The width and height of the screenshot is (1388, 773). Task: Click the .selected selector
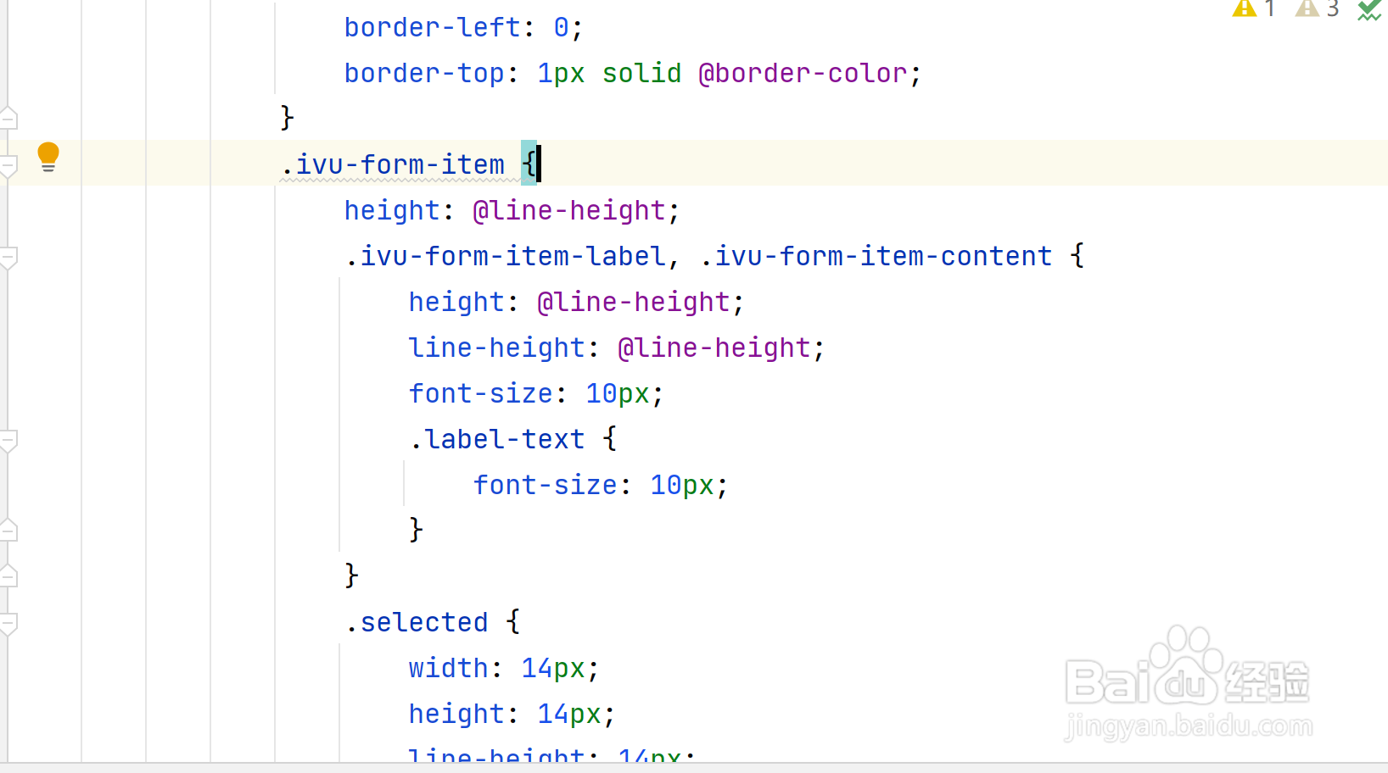pos(417,622)
